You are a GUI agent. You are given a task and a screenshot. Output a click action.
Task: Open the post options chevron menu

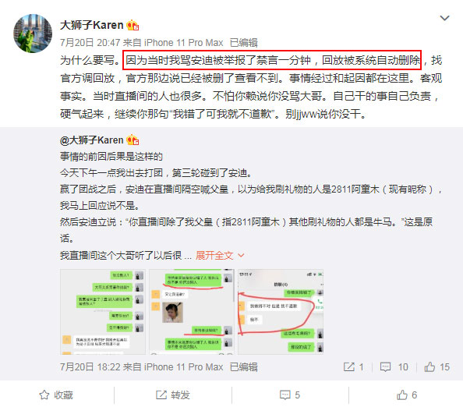(x=444, y=18)
